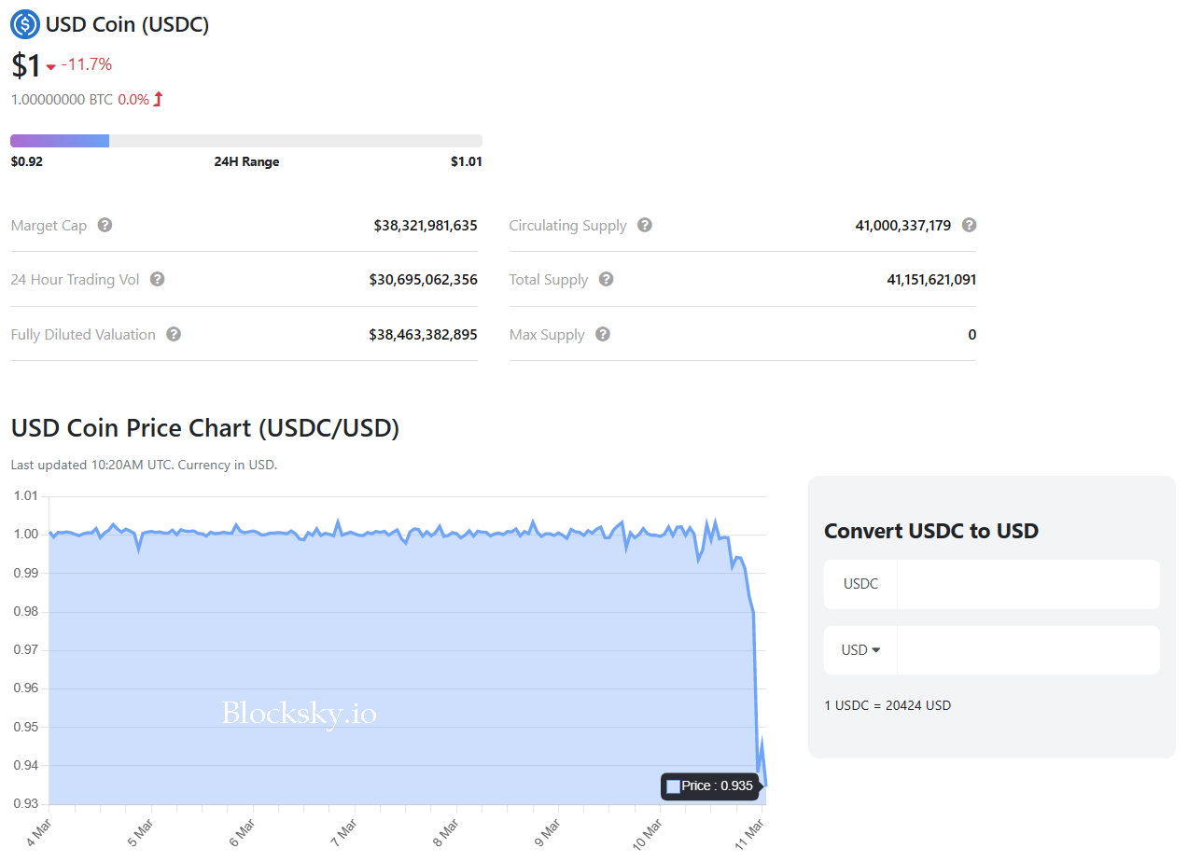The image size is (1188, 862).
Task: Click the 41,151,621,091 total supply value
Action: coord(931,279)
